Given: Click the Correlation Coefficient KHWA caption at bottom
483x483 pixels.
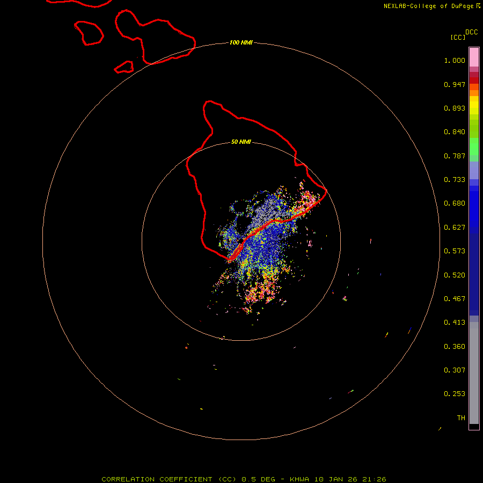Looking at the screenshot, I should point(244,479).
